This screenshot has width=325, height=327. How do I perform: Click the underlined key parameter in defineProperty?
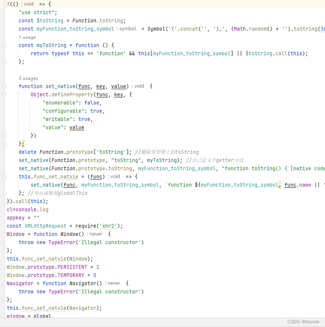coord(118,94)
